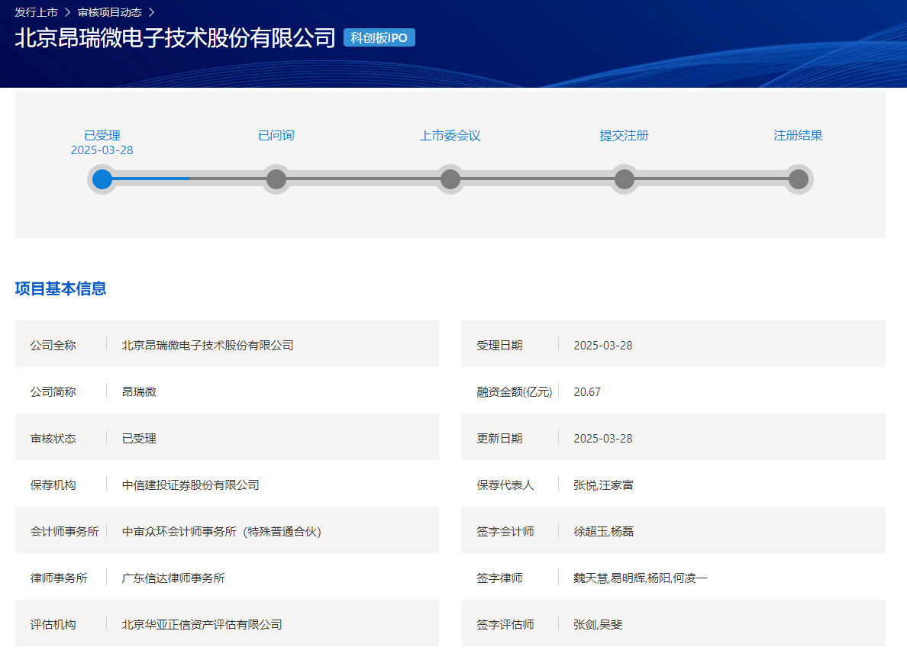Click the 已问询 stage label
Viewport: 907px width, 660px height.
pyautogui.click(x=276, y=136)
